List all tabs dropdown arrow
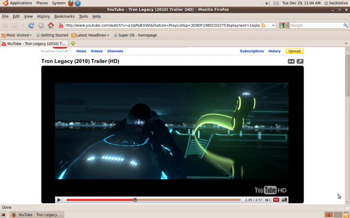The height and width of the screenshot is (218, 350). [346, 43]
